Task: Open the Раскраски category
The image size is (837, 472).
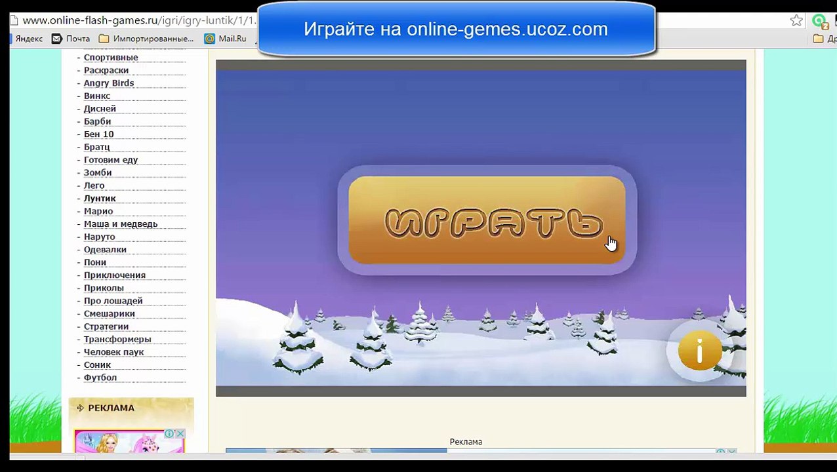Action: (106, 70)
